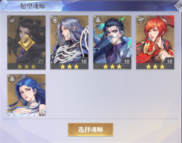Click the 愿望魂师 title banner
Screen dimensions: 182x143
(x=33, y=6)
